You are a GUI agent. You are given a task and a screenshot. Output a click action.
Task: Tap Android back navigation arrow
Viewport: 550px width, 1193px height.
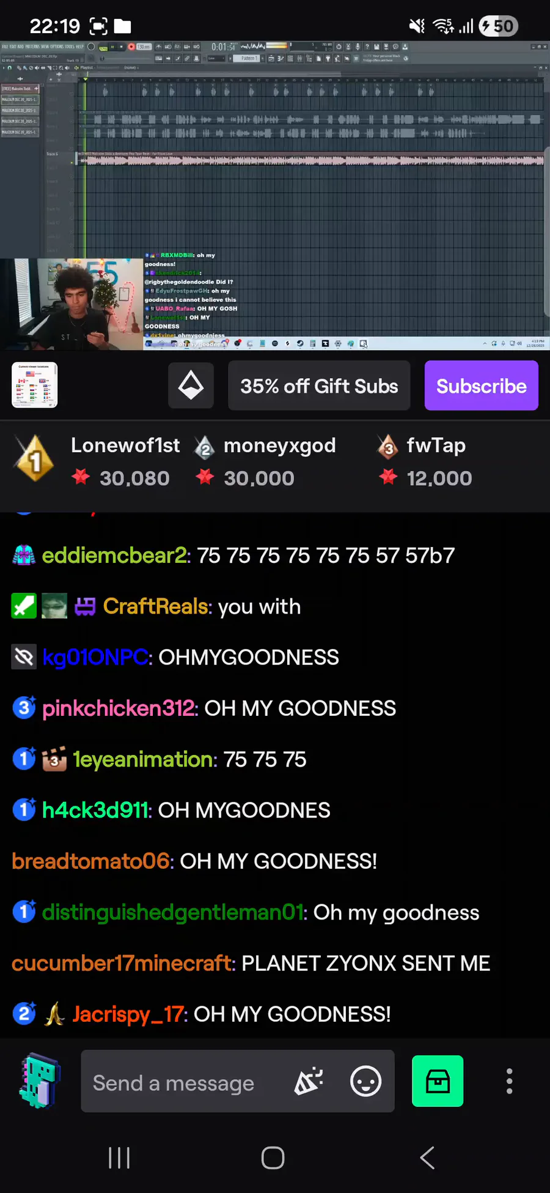coord(427,1158)
